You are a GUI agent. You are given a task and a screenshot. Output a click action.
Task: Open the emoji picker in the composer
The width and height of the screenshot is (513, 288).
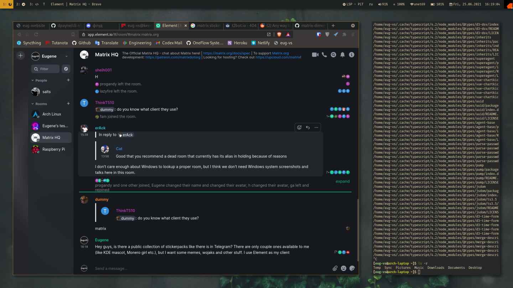[x=343, y=268]
